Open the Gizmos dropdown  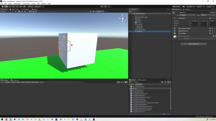click(x=100, y=11)
